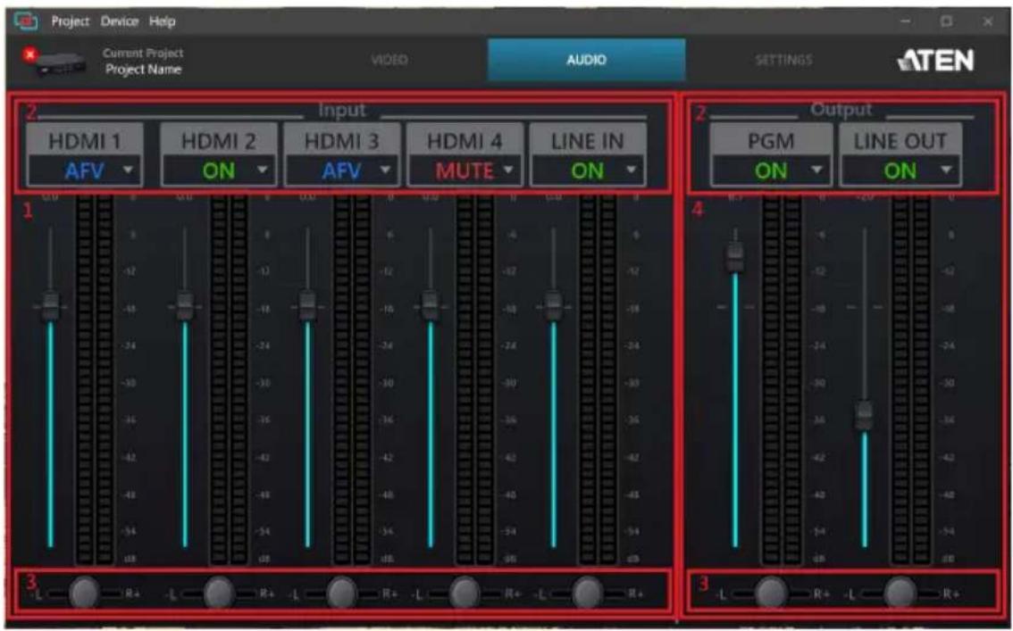Viewport: 1013px width, 631px height.
Task: Minimize the application window
Action: (x=906, y=21)
